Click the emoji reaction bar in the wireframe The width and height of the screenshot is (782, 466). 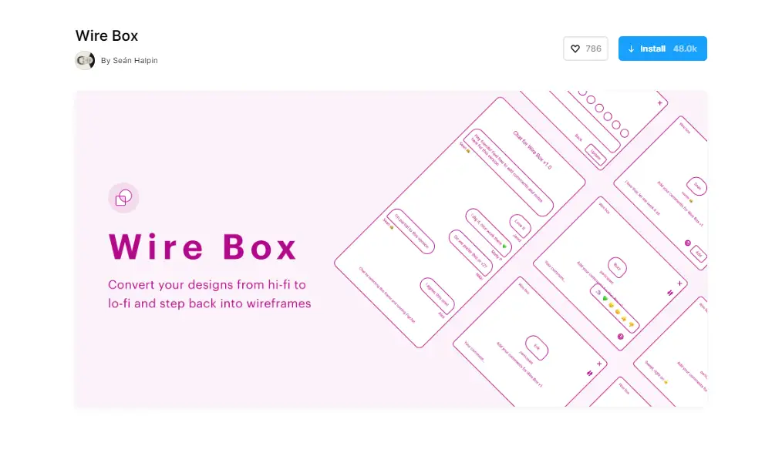pyautogui.click(x=614, y=308)
